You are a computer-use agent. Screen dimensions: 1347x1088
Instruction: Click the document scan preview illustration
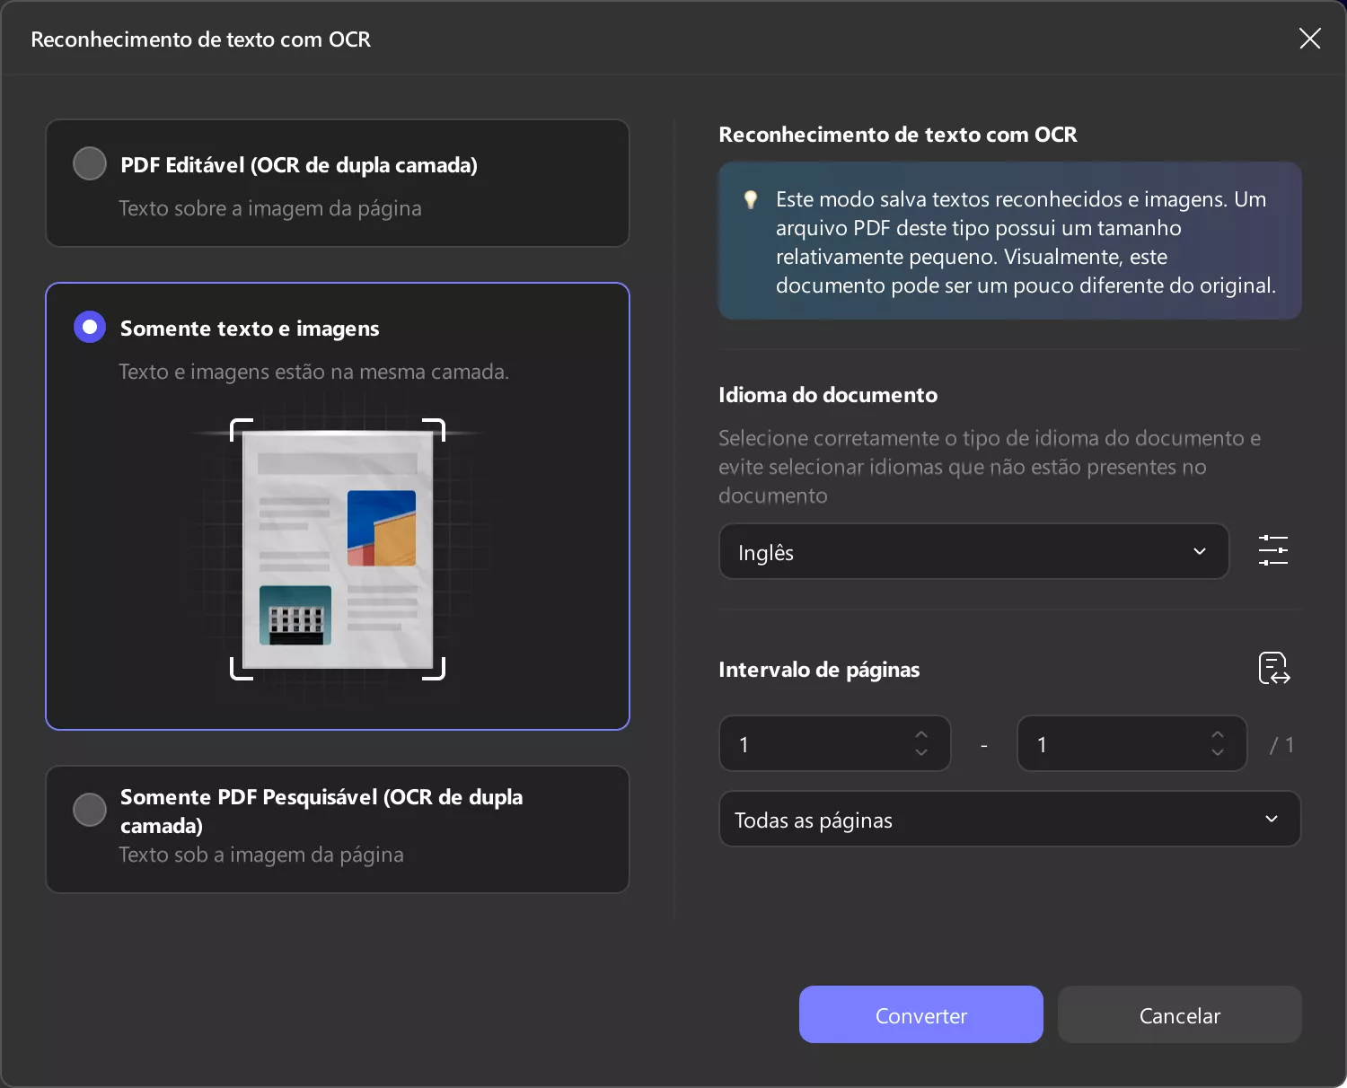click(337, 549)
